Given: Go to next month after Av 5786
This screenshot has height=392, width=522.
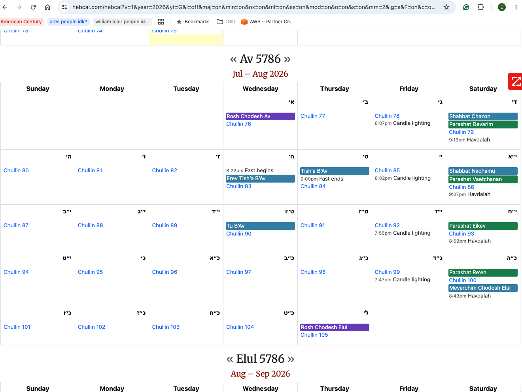Looking at the screenshot, I should point(287,59).
